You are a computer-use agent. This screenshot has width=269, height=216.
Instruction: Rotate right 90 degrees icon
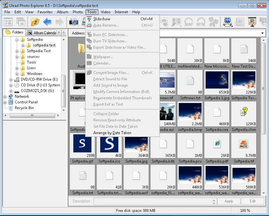tap(201, 22)
